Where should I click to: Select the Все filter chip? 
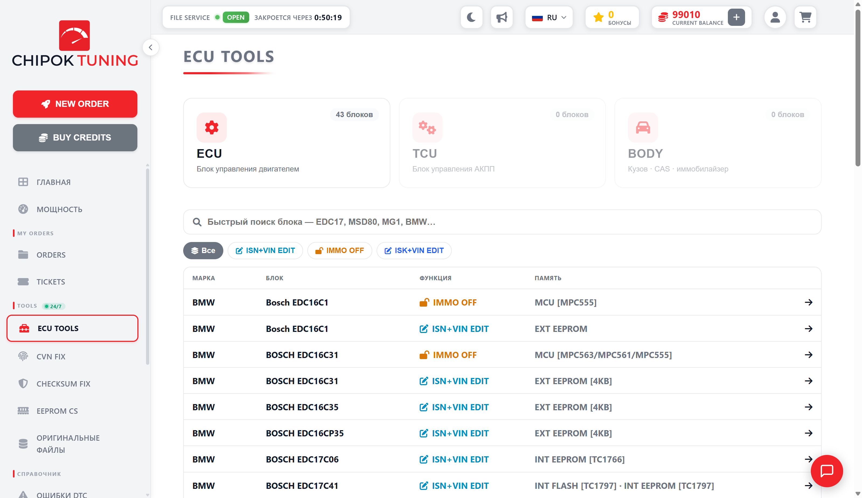203,251
